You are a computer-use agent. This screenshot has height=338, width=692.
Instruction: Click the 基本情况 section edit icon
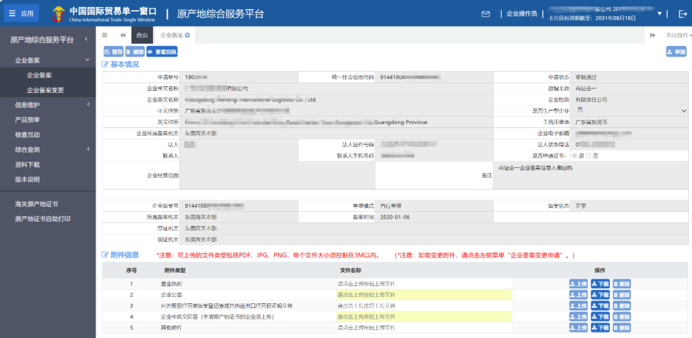(x=105, y=65)
